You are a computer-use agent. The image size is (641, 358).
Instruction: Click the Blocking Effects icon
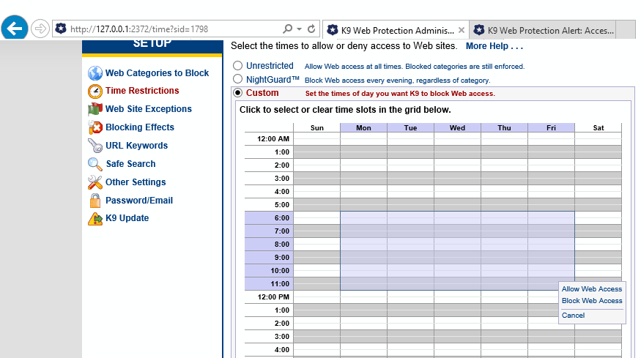click(95, 127)
